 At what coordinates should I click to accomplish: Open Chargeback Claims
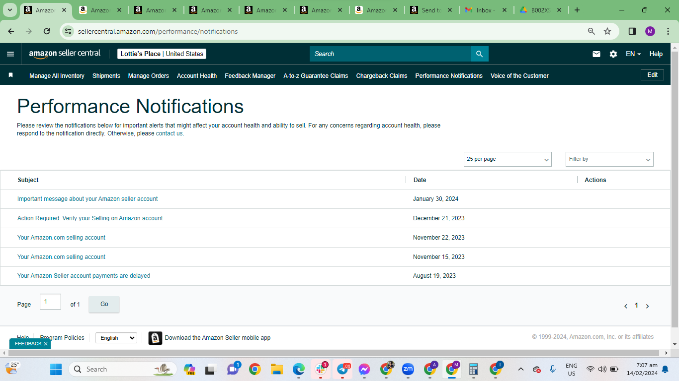pos(382,76)
